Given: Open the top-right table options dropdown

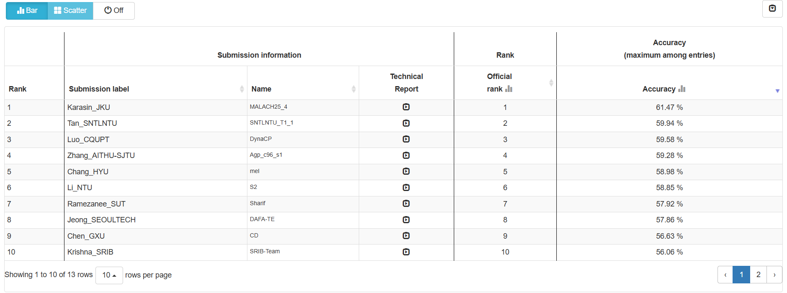Looking at the screenshot, I should [x=772, y=9].
